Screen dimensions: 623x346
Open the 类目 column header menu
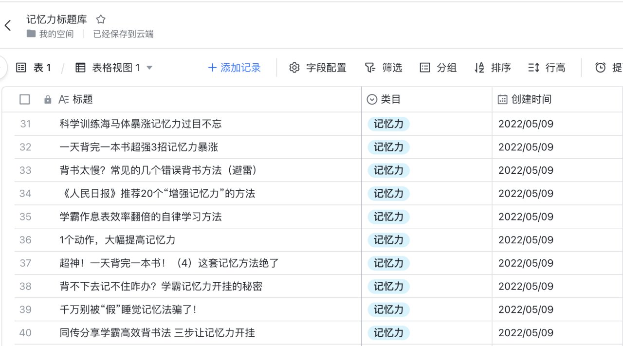(390, 99)
